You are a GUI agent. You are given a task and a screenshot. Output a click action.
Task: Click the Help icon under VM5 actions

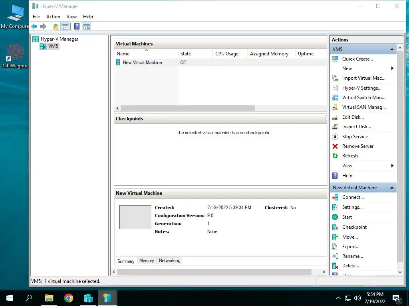(x=335, y=176)
